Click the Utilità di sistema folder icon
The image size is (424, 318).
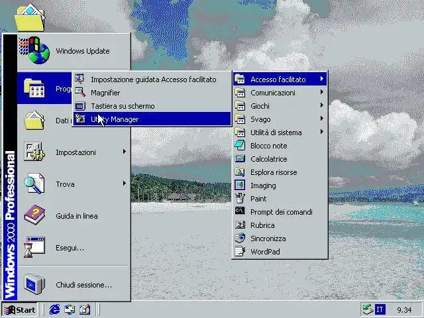[240, 132]
